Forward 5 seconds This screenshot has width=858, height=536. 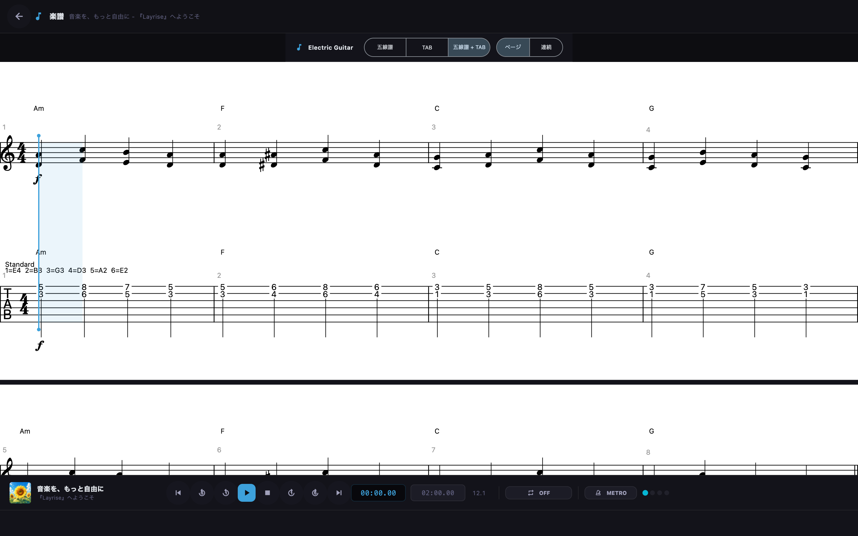(x=315, y=493)
